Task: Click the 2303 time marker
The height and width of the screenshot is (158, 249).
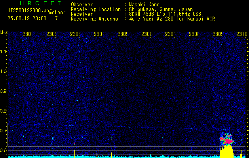Action: click(x=75, y=34)
